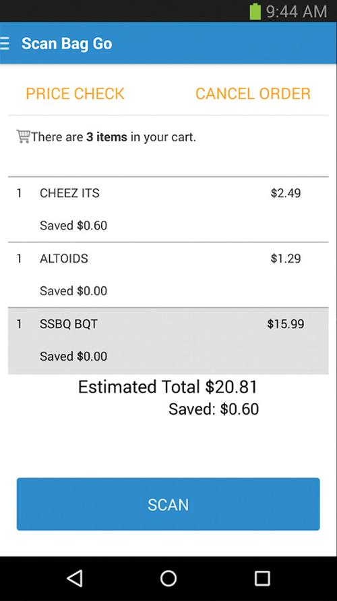The height and width of the screenshot is (601, 337).
Task: Tap Saved $0.60 under Cheez Its
Action: tap(73, 226)
